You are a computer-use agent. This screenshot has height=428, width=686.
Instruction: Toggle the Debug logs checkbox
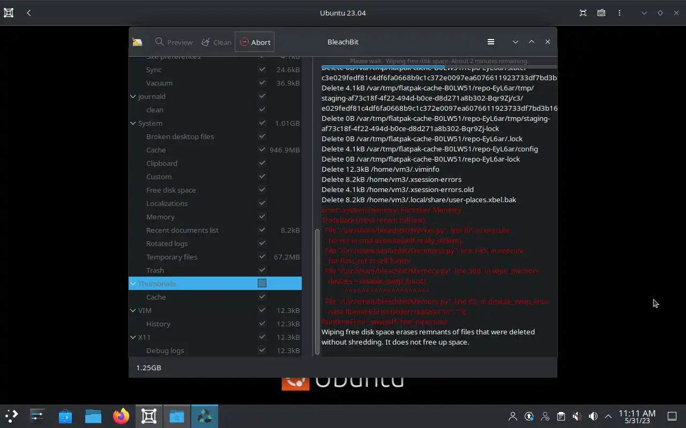click(x=262, y=350)
